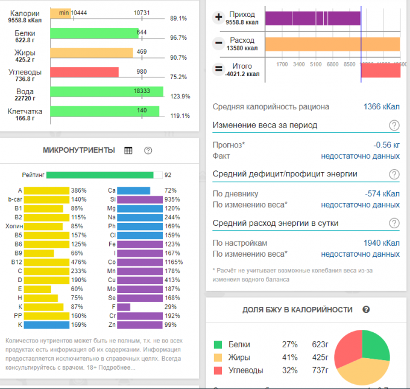Screen dimensions: 410x389
Task: Open the micronutrients table view icon
Action: pyautogui.click(x=128, y=150)
